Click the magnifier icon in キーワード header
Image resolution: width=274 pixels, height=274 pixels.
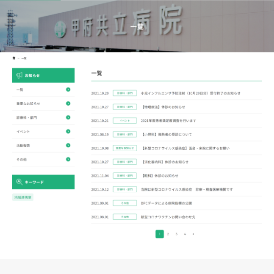pos(19,182)
